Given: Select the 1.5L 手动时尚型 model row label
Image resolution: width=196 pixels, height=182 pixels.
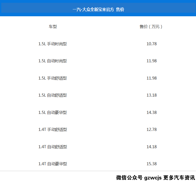Looking at the screenshot, I should click(x=53, y=44).
